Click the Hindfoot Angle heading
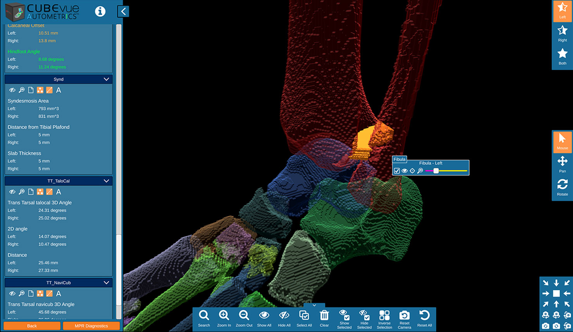The width and height of the screenshot is (573, 332). coord(24,52)
